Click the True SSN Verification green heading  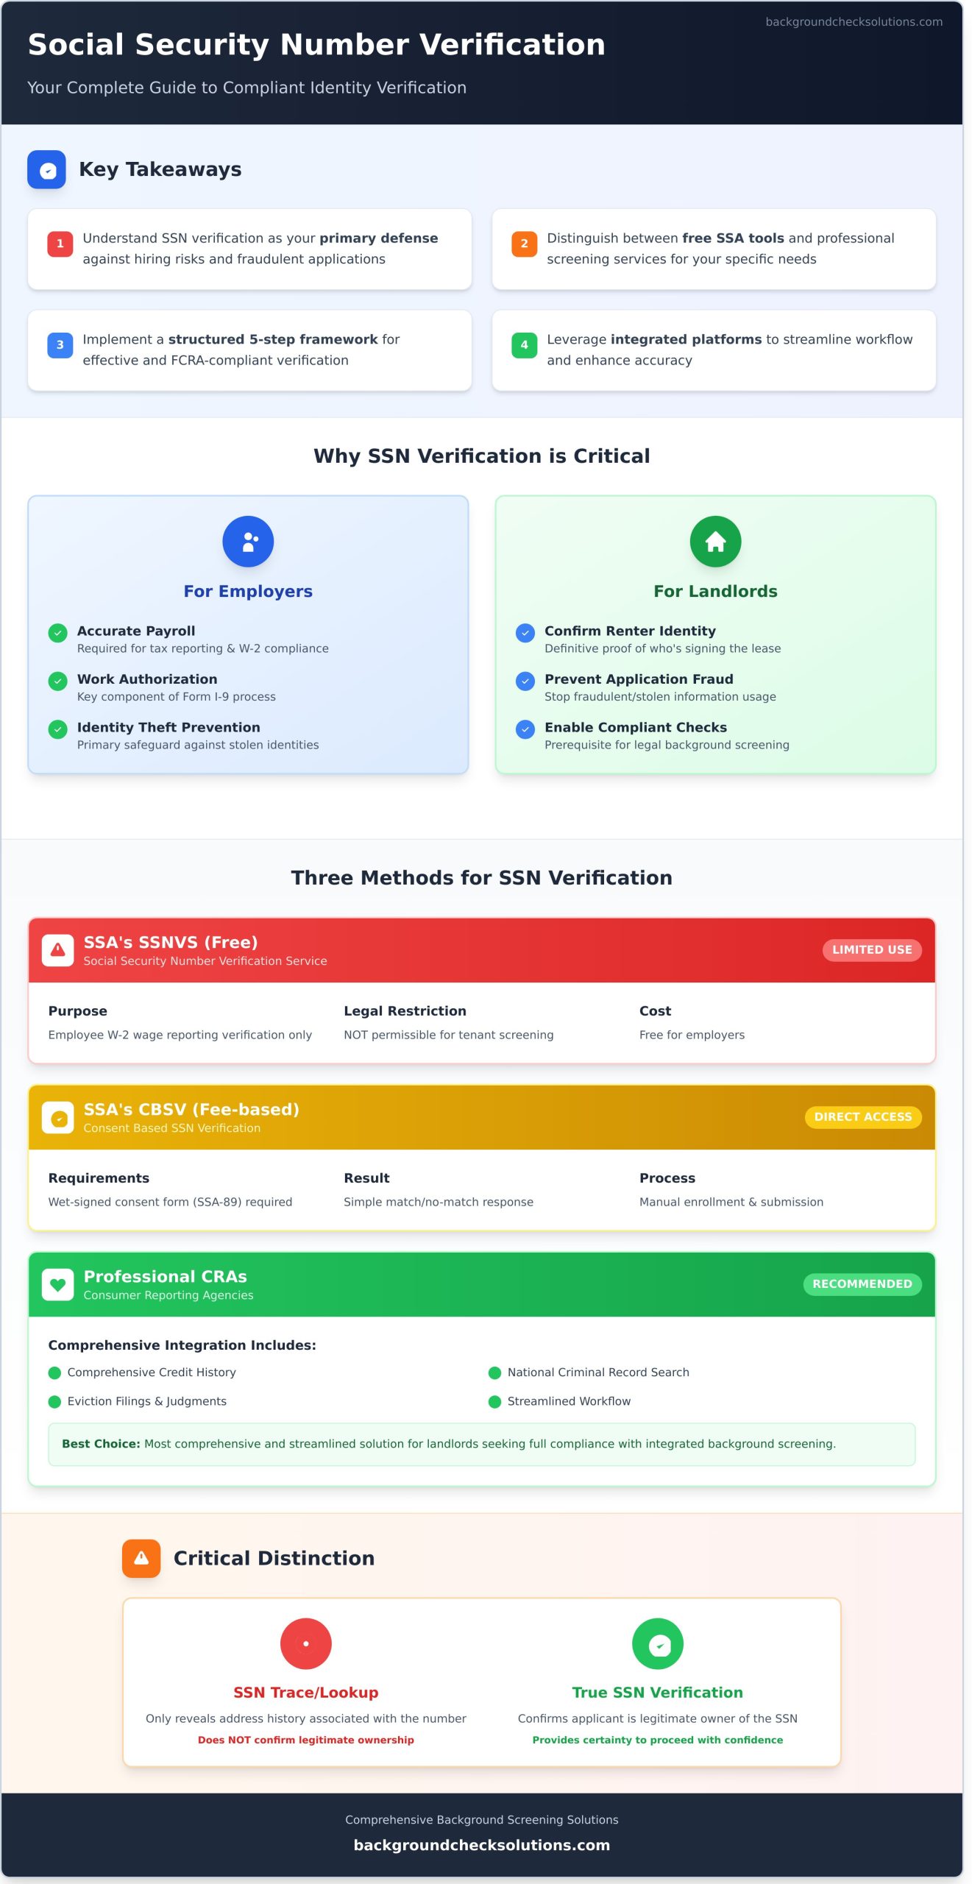pyautogui.click(x=658, y=1693)
